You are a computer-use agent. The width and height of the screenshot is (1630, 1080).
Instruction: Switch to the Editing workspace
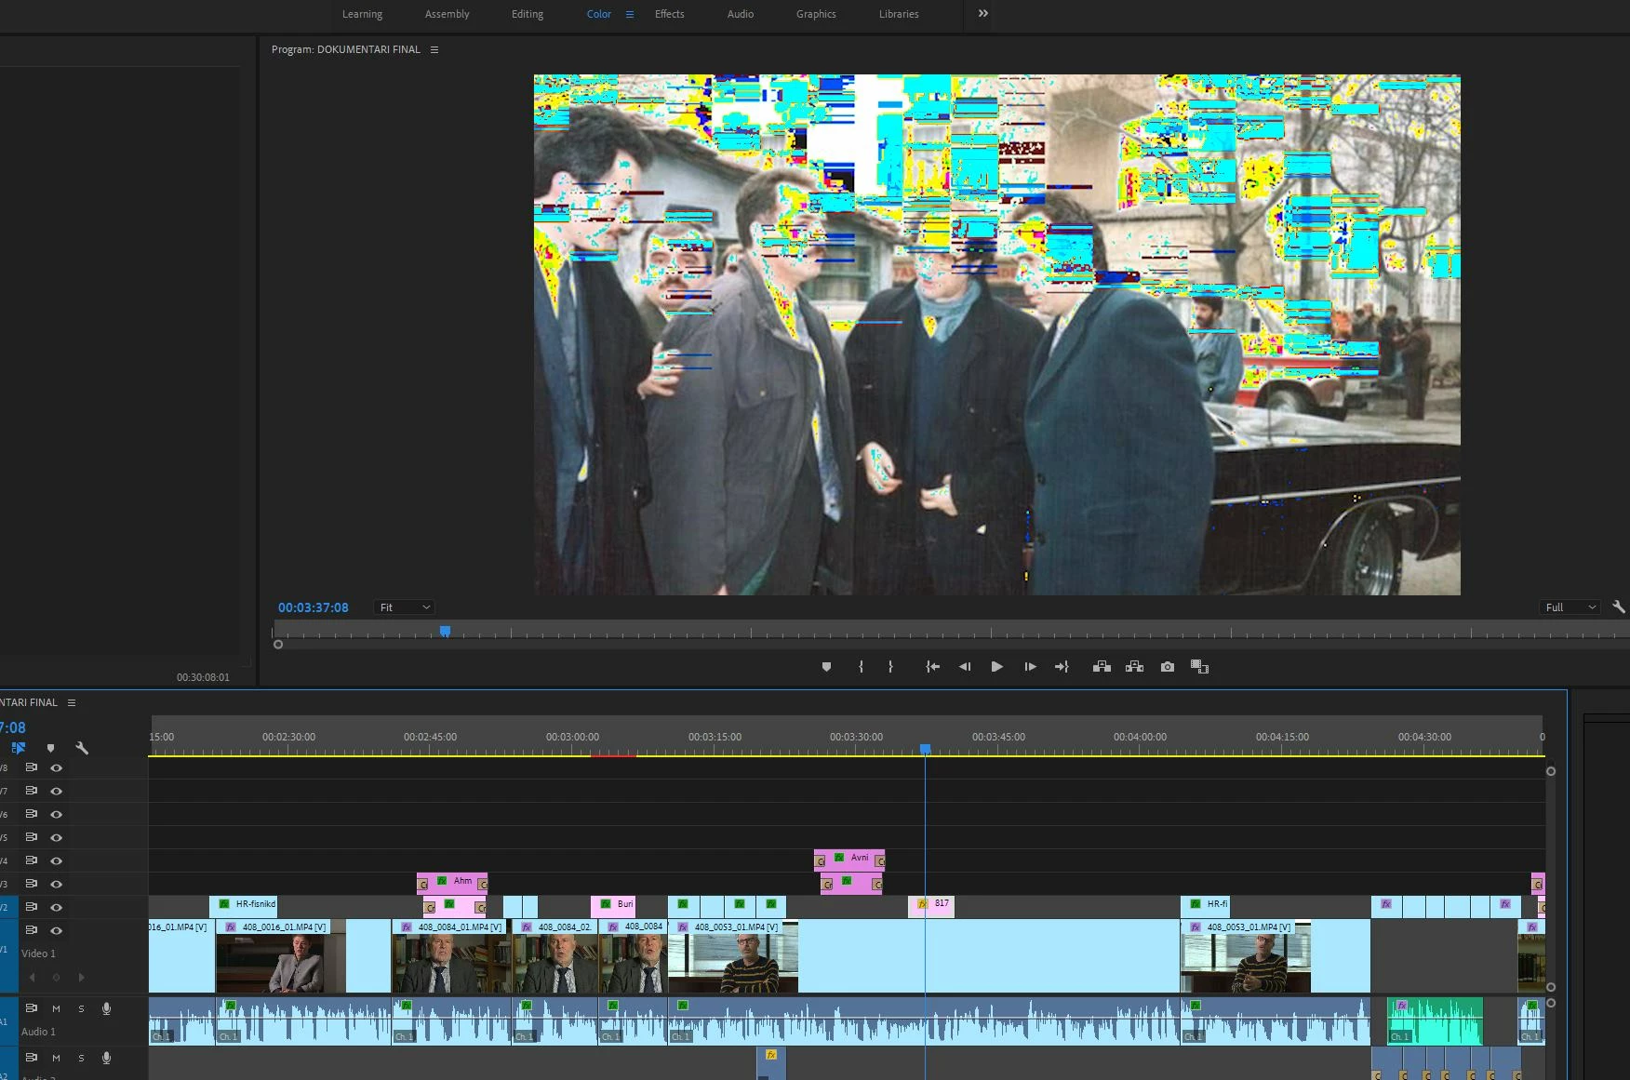coord(528,14)
